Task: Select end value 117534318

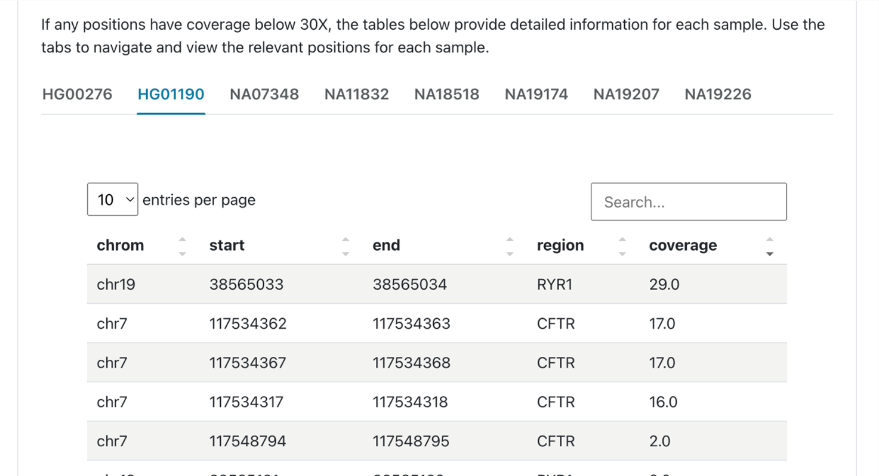Action: (x=410, y=402)
